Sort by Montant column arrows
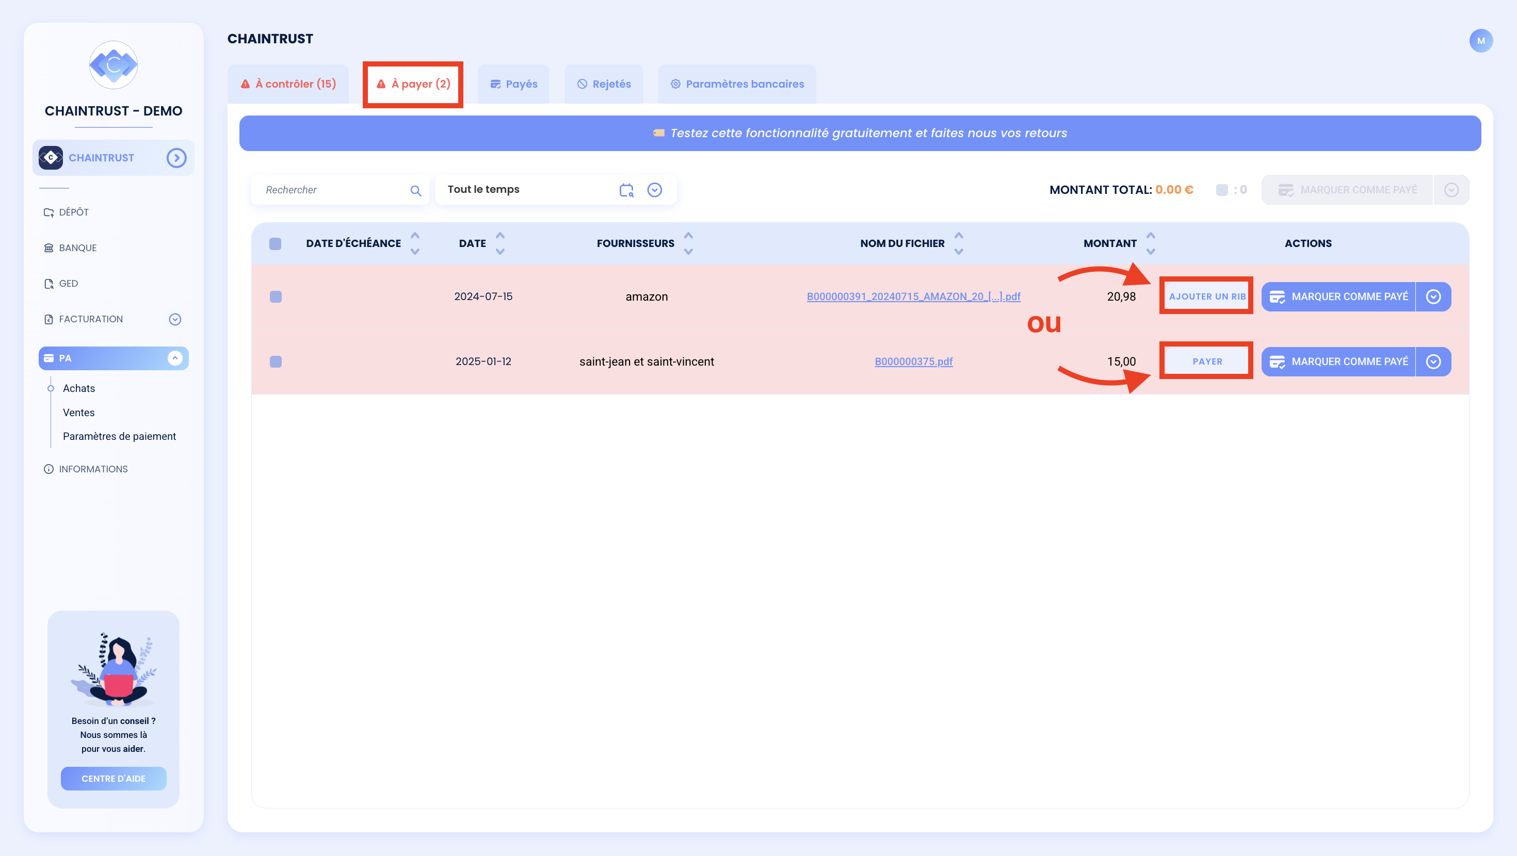 (x=1151, y=243)
